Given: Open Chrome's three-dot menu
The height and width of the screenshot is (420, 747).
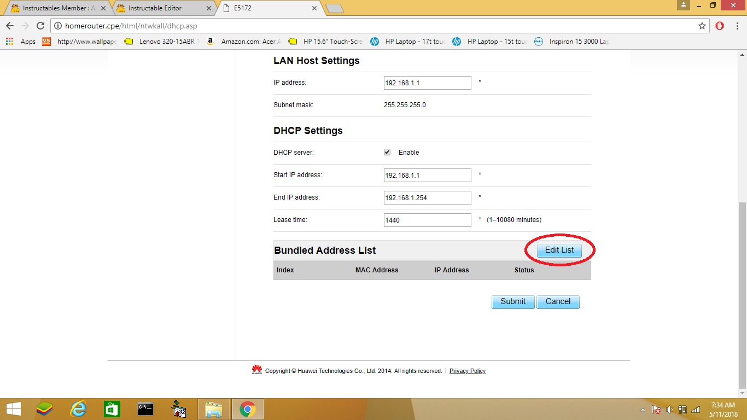Looking at the screenshot, I should pos(737,26).
